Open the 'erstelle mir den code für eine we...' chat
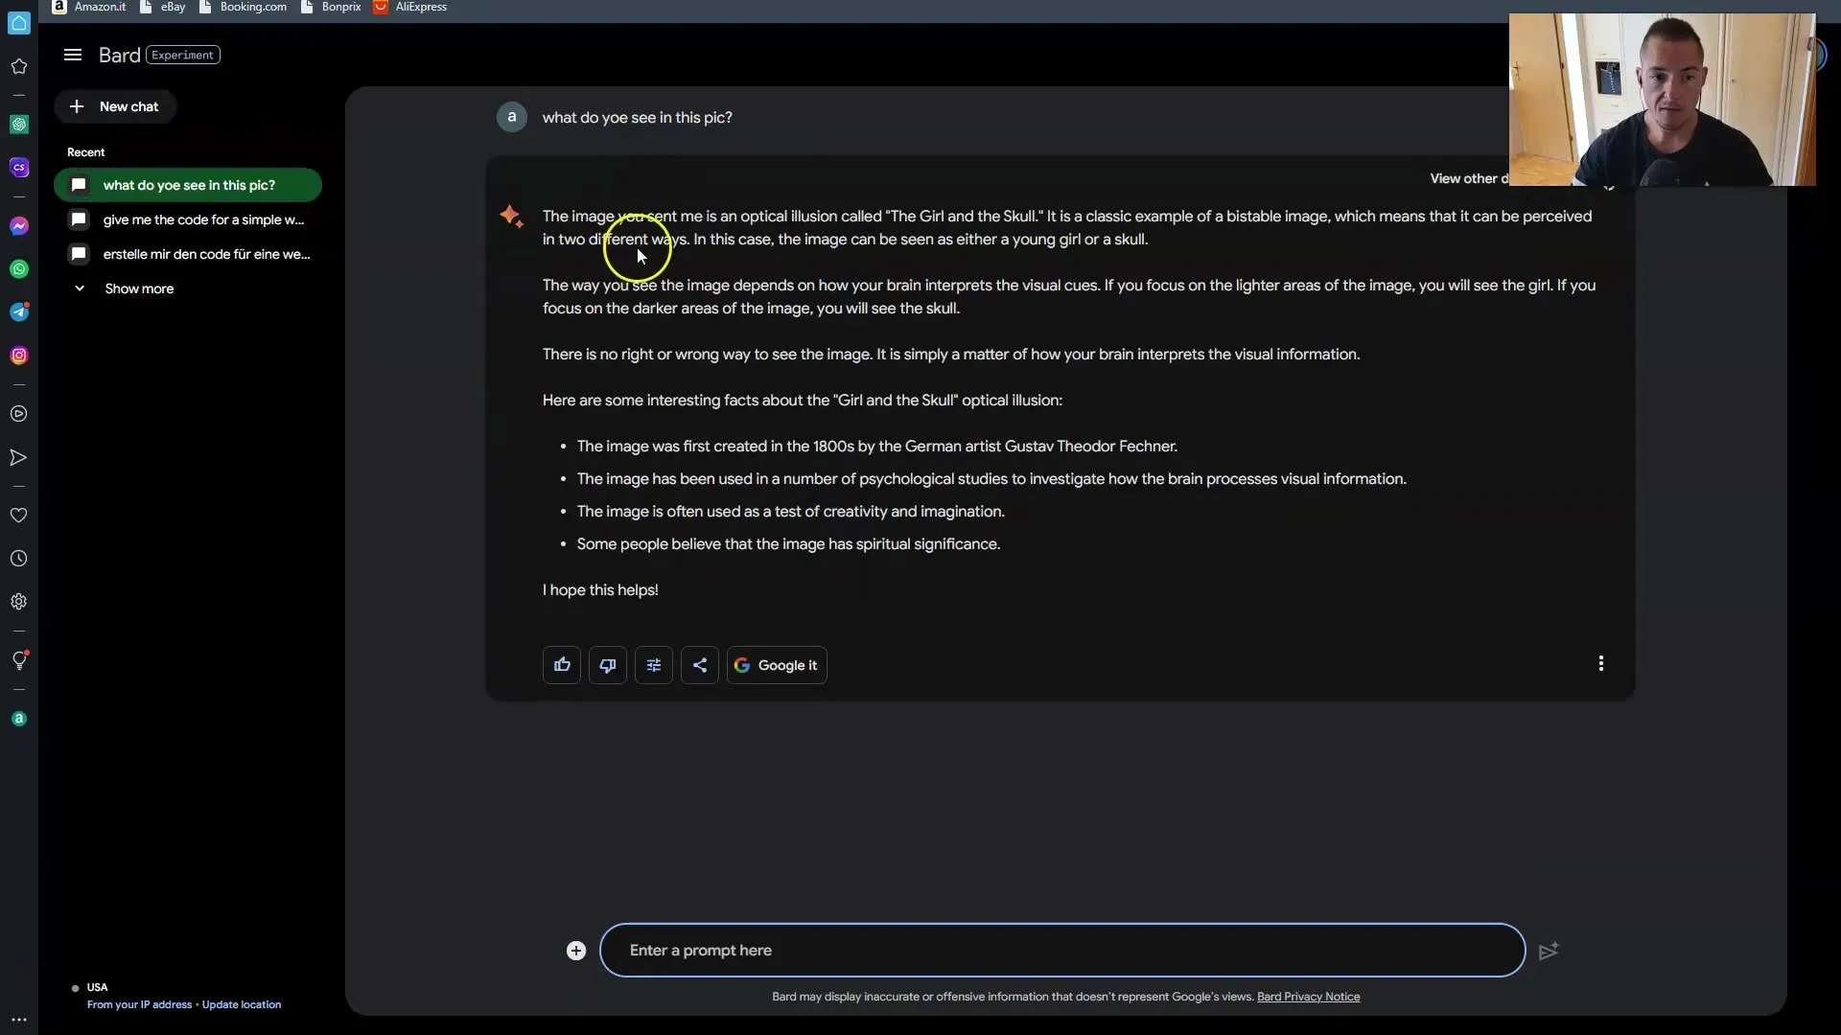 pos(188,254)
